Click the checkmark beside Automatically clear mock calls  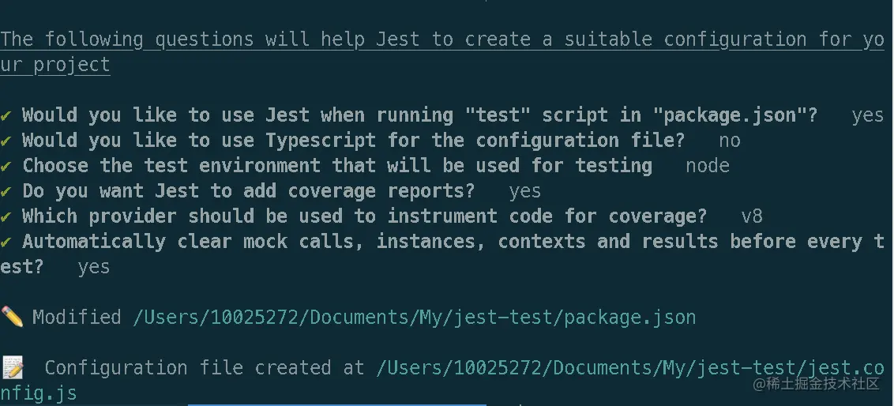tap(6, 242)
